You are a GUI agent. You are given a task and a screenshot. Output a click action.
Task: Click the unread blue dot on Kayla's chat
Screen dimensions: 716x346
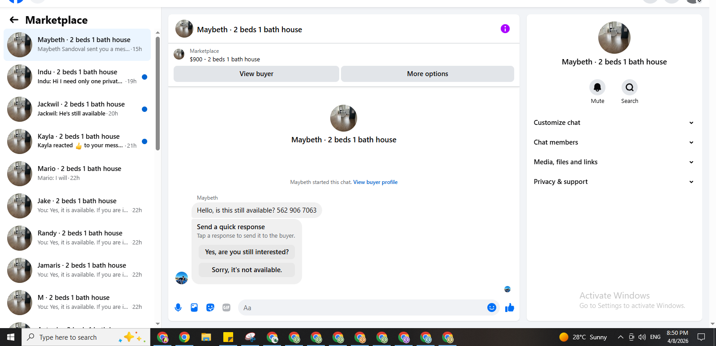(145, 141)
